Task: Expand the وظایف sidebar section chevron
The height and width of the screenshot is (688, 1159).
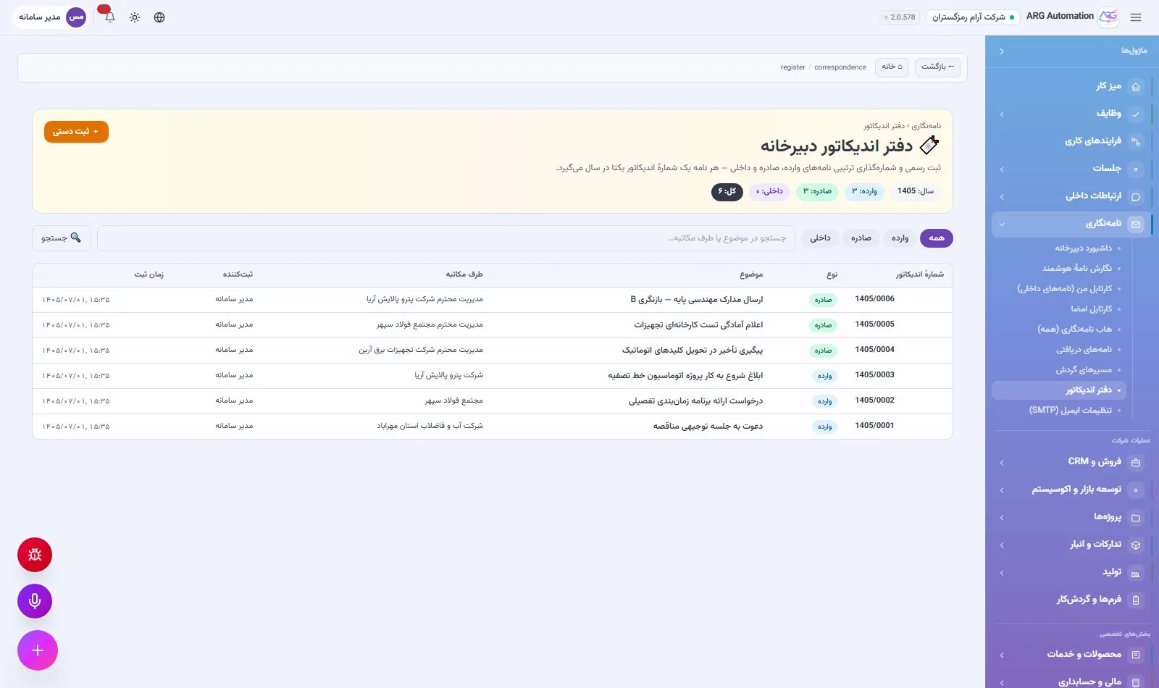Action: tap(1002, 114)
